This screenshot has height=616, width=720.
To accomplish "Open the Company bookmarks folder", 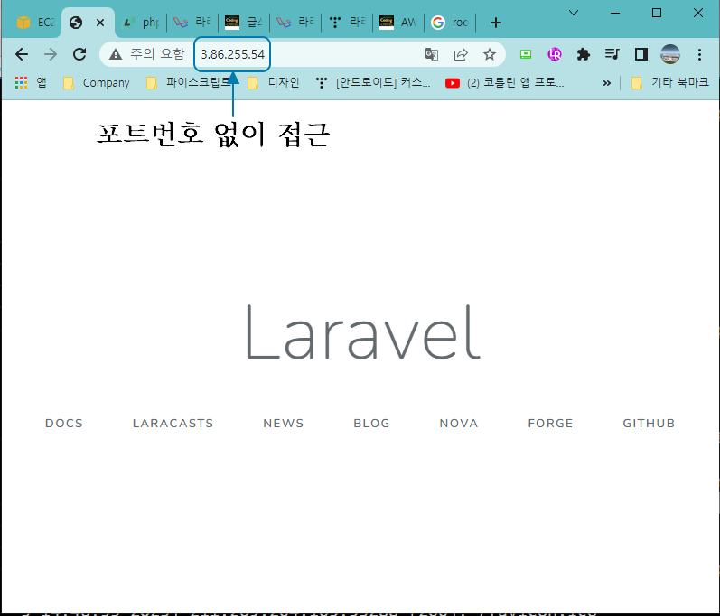I will pyautogui.click(x=96, y=83).
